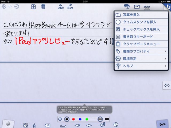Image resolution: width=171 pixels, height=128 pixels.
Task: Select 写真を挿入 menu item
Action: (x=141, y=15)
